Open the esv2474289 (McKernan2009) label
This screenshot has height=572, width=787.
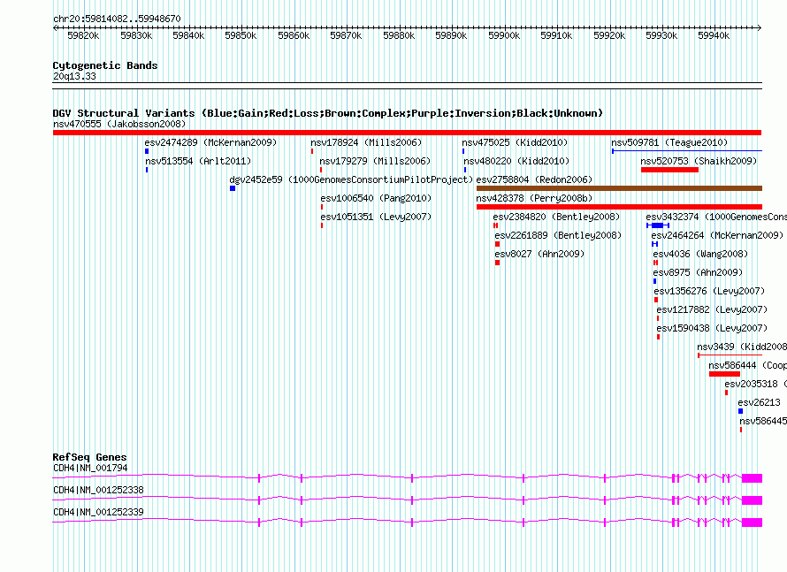[x=210, y=142]
